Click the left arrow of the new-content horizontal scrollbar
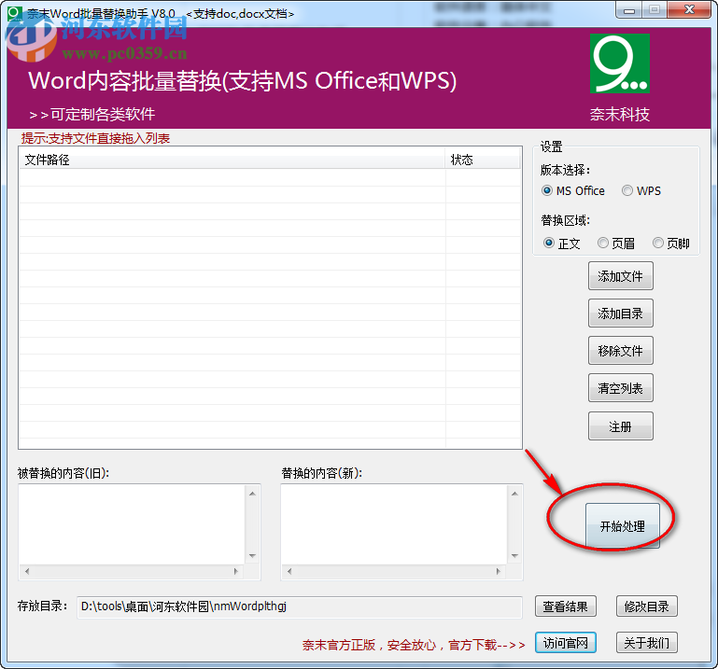The width and height of the screenshot is (718, 669). pos(289,571)
